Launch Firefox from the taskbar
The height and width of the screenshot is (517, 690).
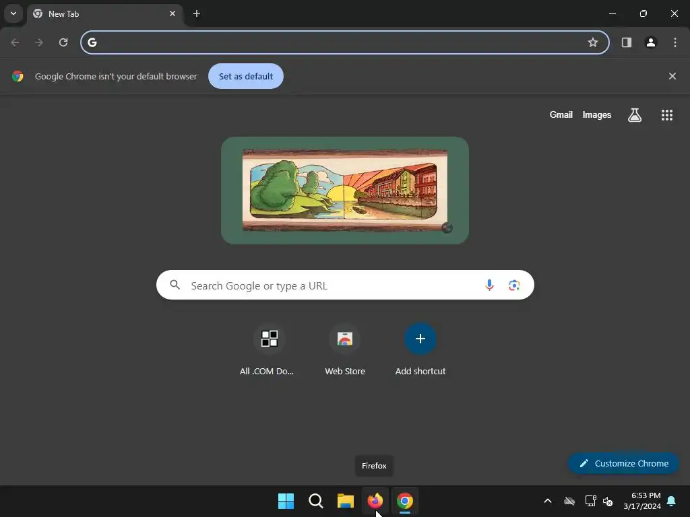(x=375, y=501)
